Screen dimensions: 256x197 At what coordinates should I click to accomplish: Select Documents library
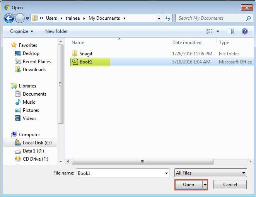click(34, 94)
